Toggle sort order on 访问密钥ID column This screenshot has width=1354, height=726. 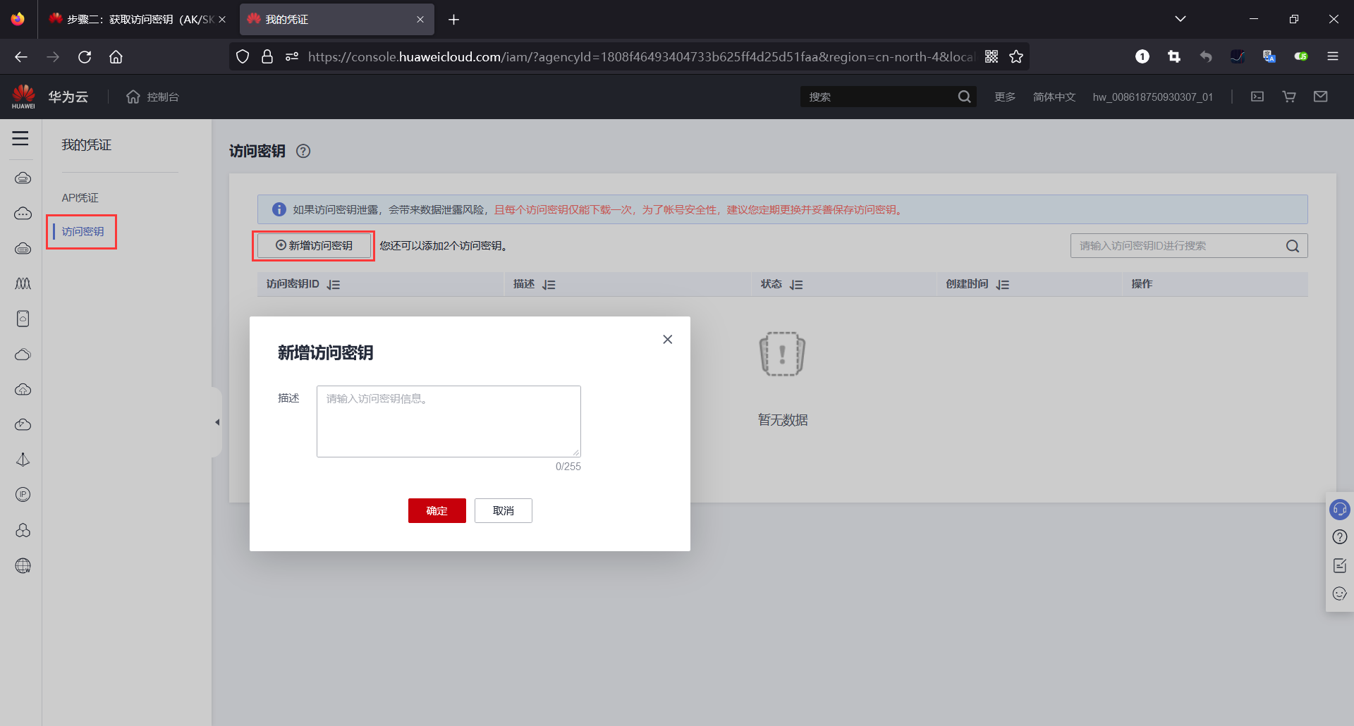tap(333, 284)
